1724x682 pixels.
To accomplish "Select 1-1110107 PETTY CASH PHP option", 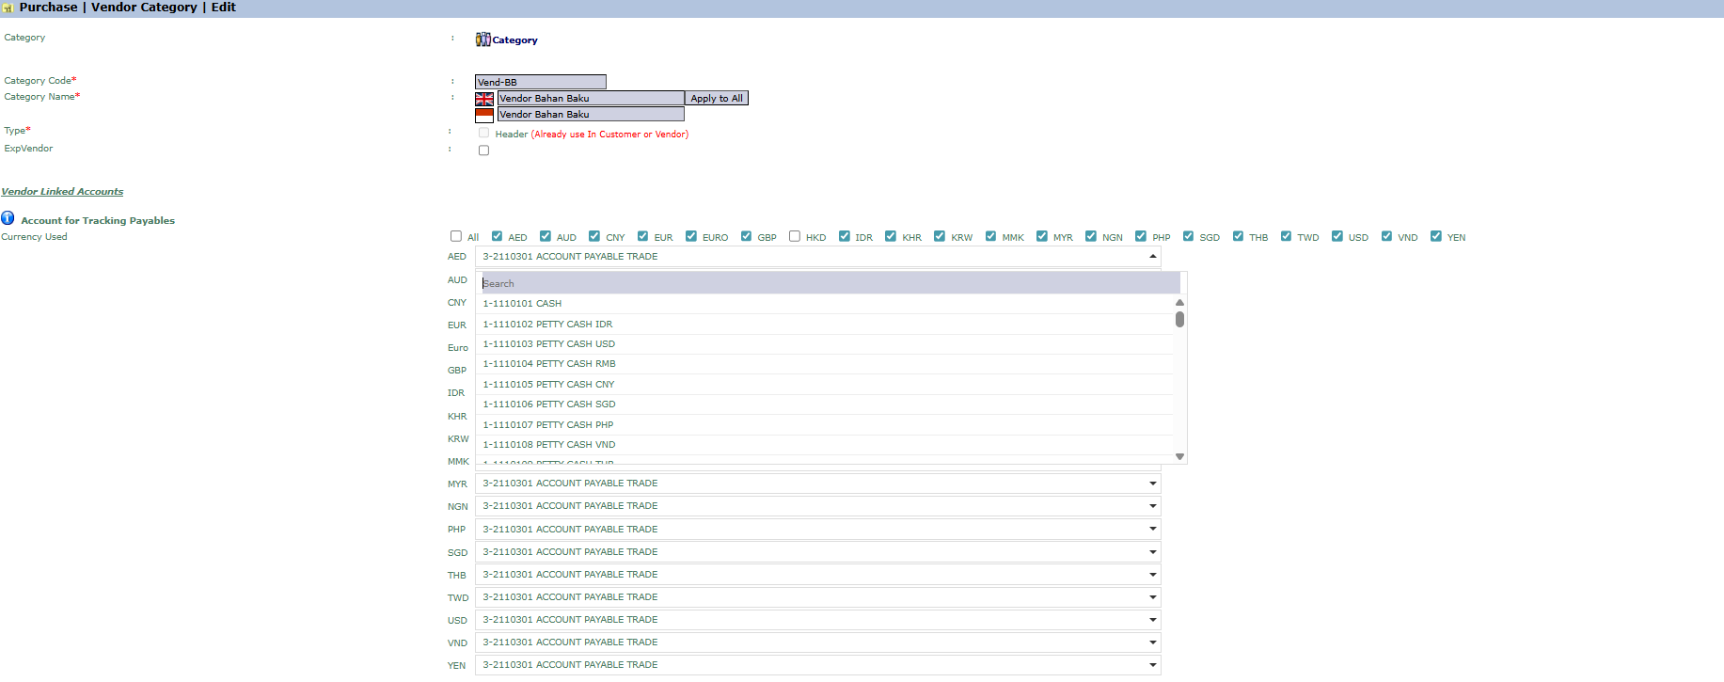I will (825, 425).
